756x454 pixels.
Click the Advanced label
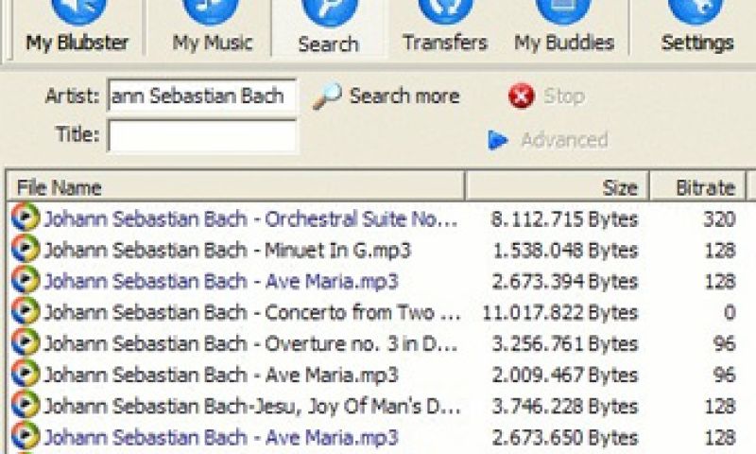coord(564,140)
